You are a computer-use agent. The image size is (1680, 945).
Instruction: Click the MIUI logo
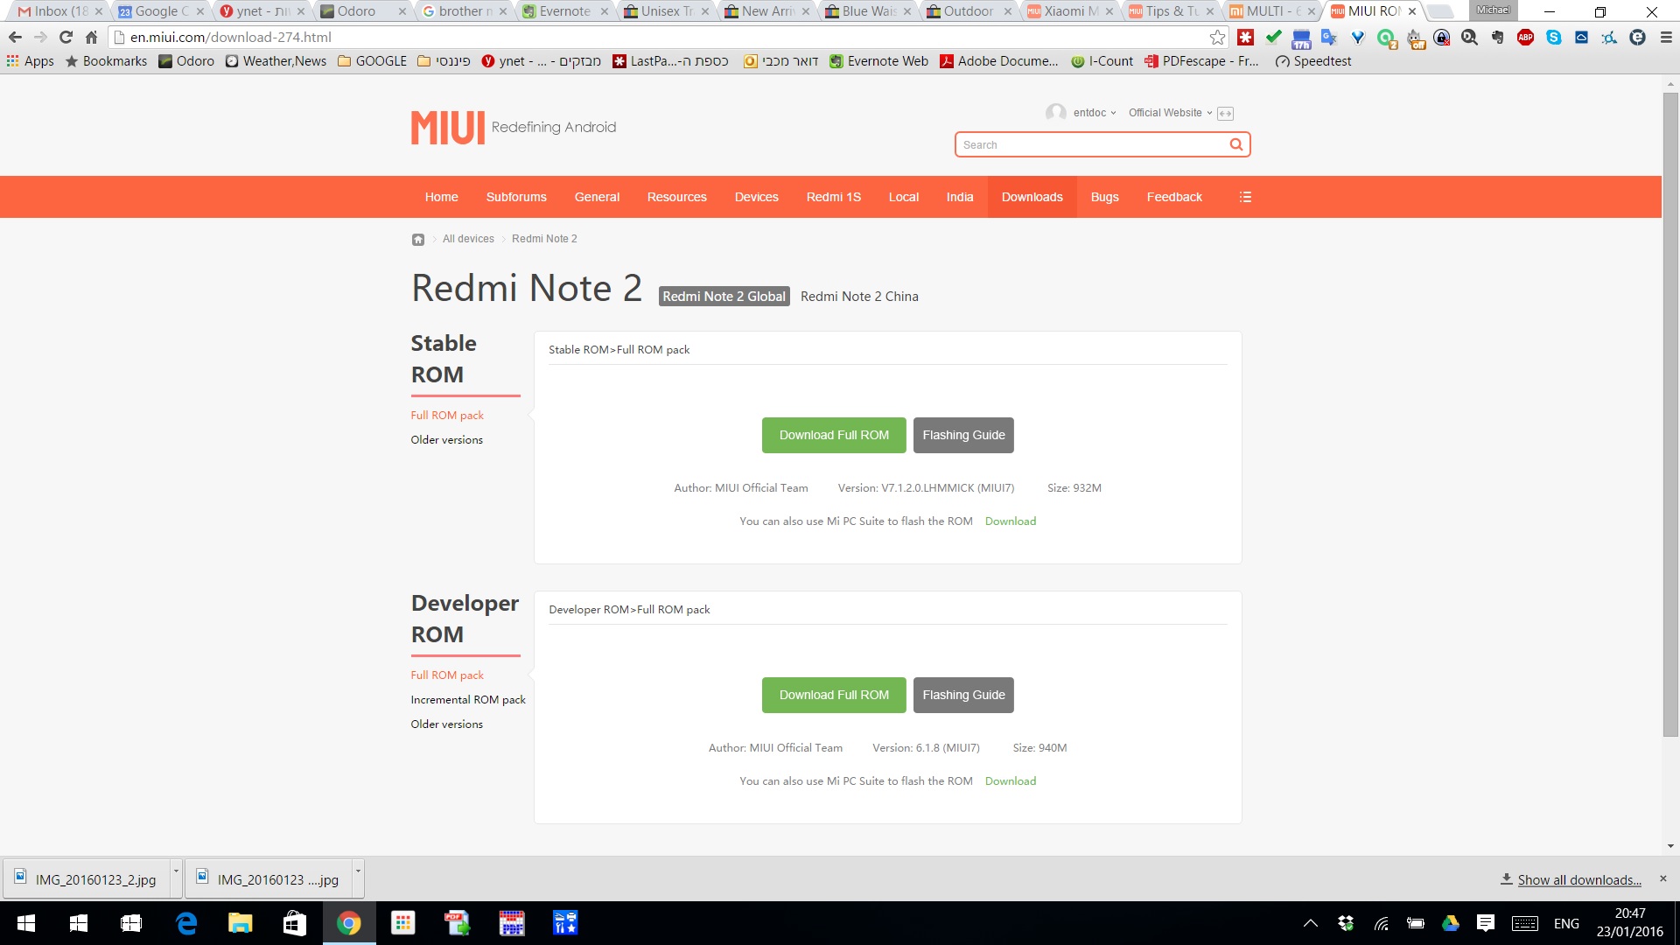point(447,127)
